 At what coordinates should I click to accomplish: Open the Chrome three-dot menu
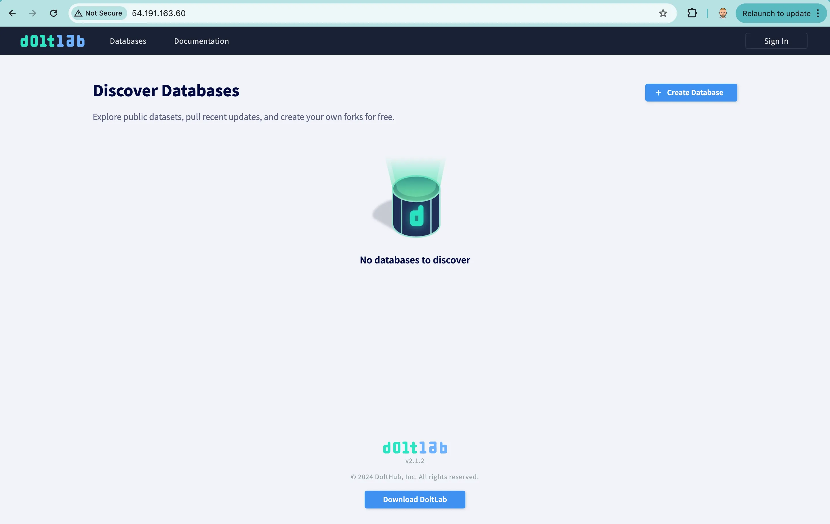[x=818, y=14]
